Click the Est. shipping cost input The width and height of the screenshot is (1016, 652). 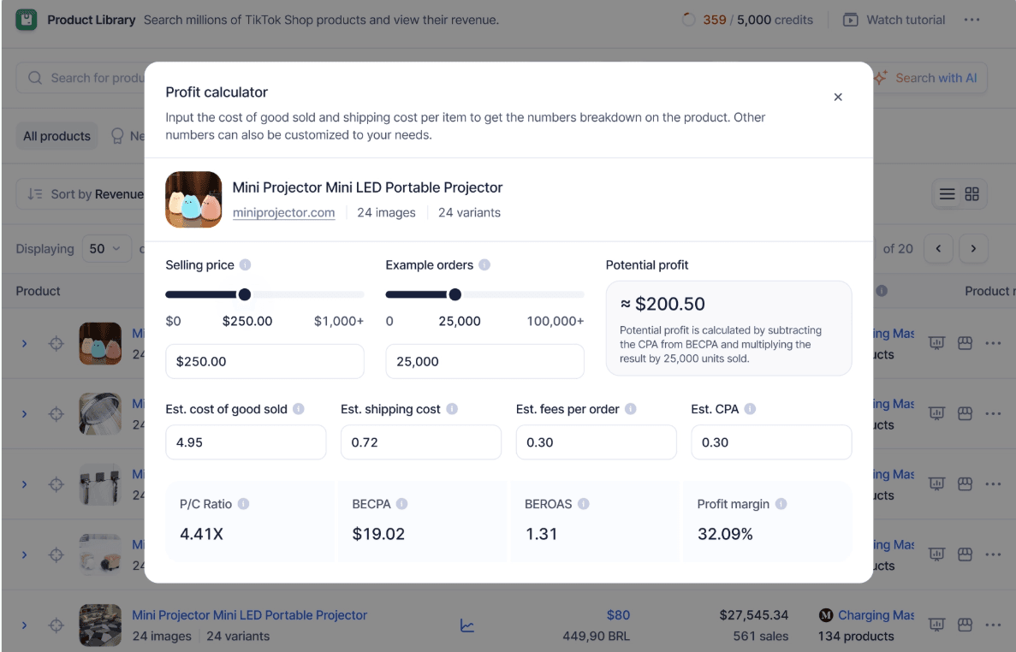coord(420,442)
